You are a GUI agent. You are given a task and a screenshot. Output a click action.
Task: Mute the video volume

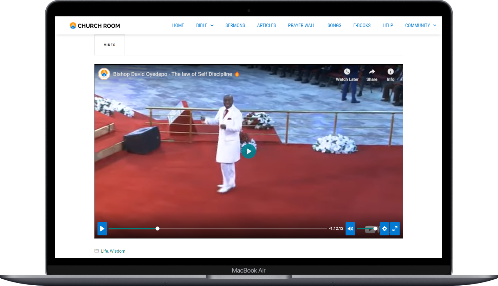pos(350,229)
